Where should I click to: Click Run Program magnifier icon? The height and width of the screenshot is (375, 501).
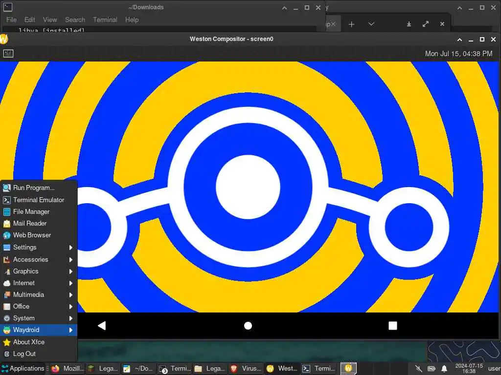[7, 188]
